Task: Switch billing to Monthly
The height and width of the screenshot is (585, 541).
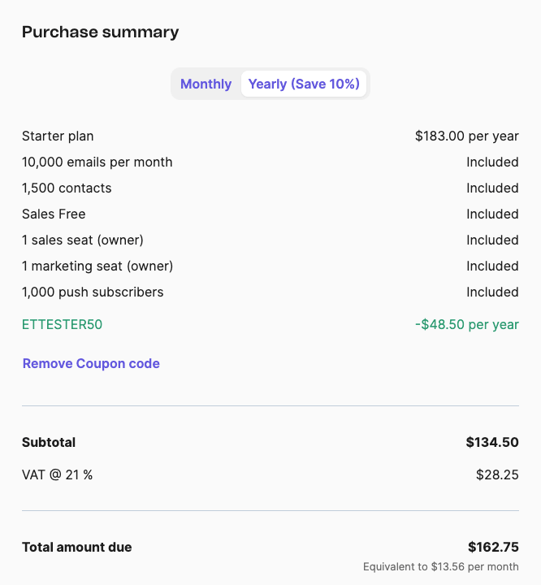Action: [206, 84]
